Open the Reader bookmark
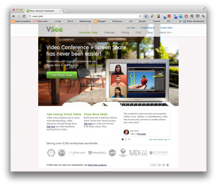This screenshot has width=217, height=186. [x=141, y=21]
